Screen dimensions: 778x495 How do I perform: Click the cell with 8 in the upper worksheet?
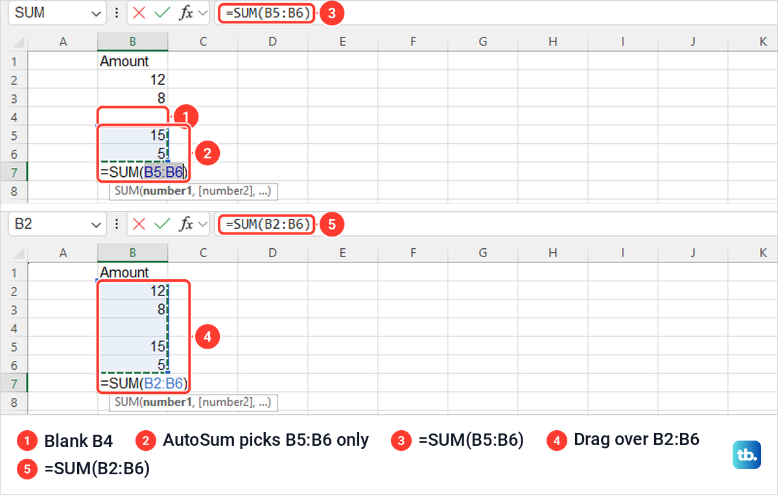click(133, 98)
